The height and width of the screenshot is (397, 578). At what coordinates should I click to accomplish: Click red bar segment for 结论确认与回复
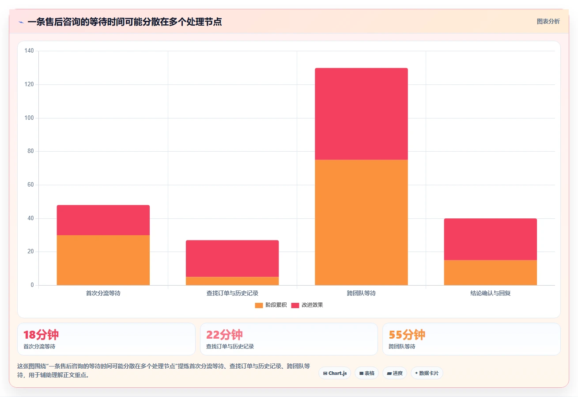point(491,239)
